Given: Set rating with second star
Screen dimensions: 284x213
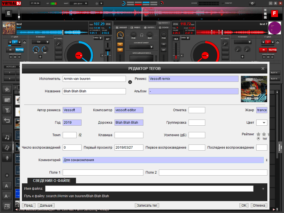Looking at the screenshot, I should pyautogui.click(x=264, y=134).
